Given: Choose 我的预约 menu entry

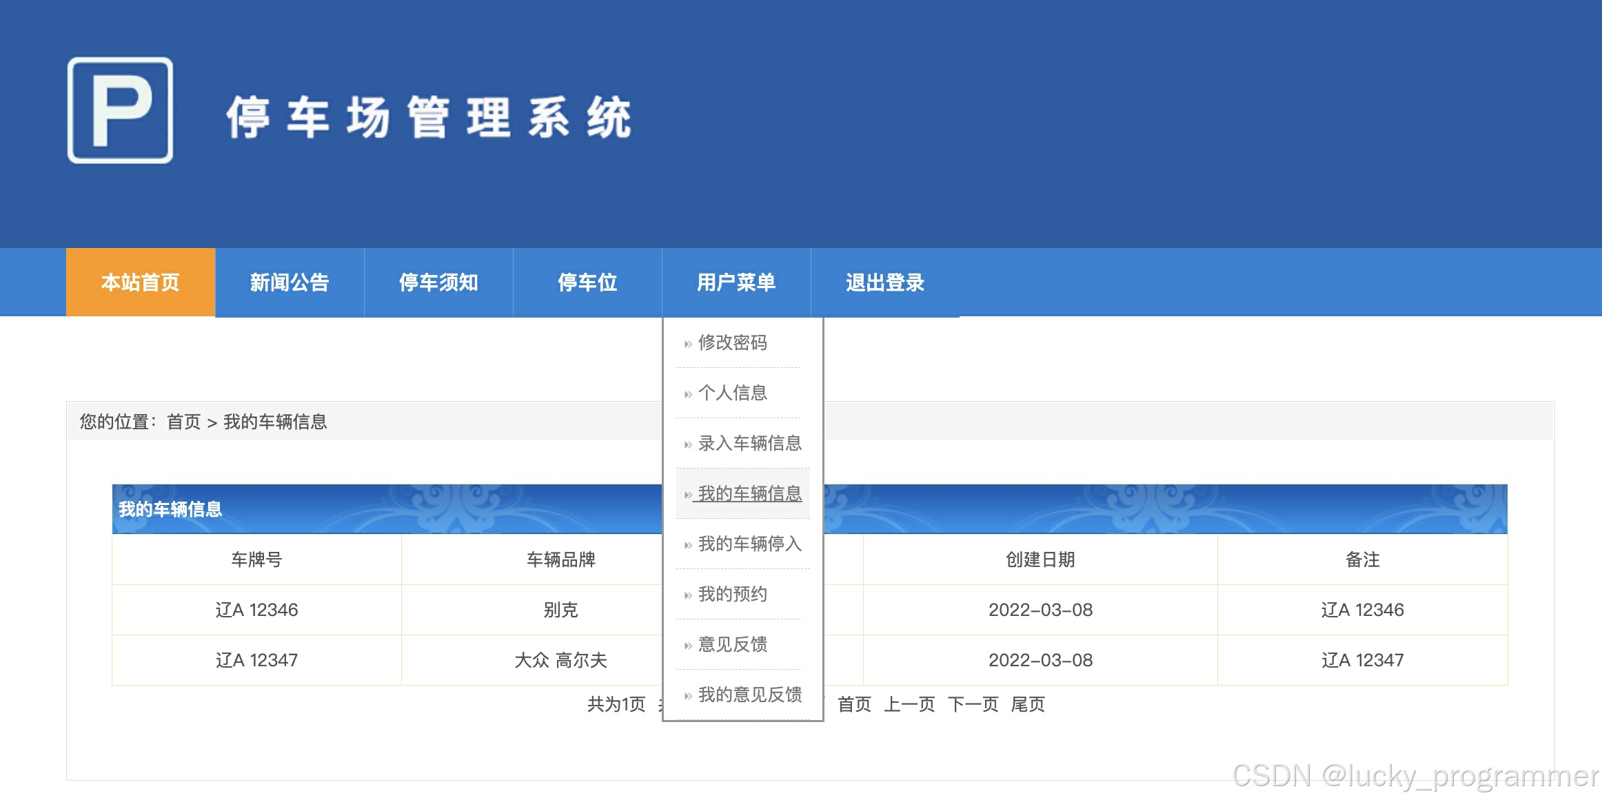Looking at the screenshot, I should 732,594.
